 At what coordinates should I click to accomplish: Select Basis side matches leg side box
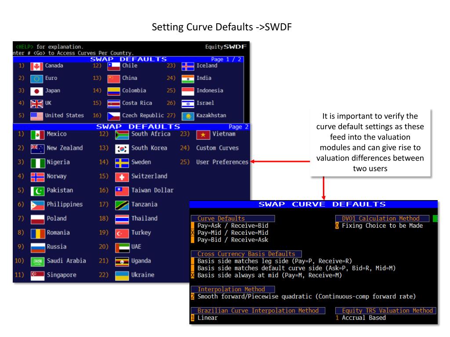pyautogui.click(x=192, y=261)
